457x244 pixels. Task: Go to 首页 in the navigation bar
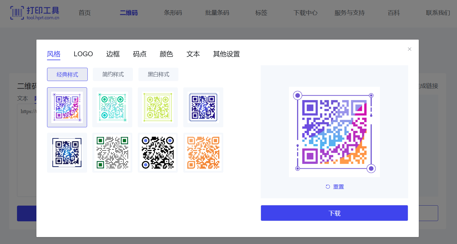coord(85,13)
